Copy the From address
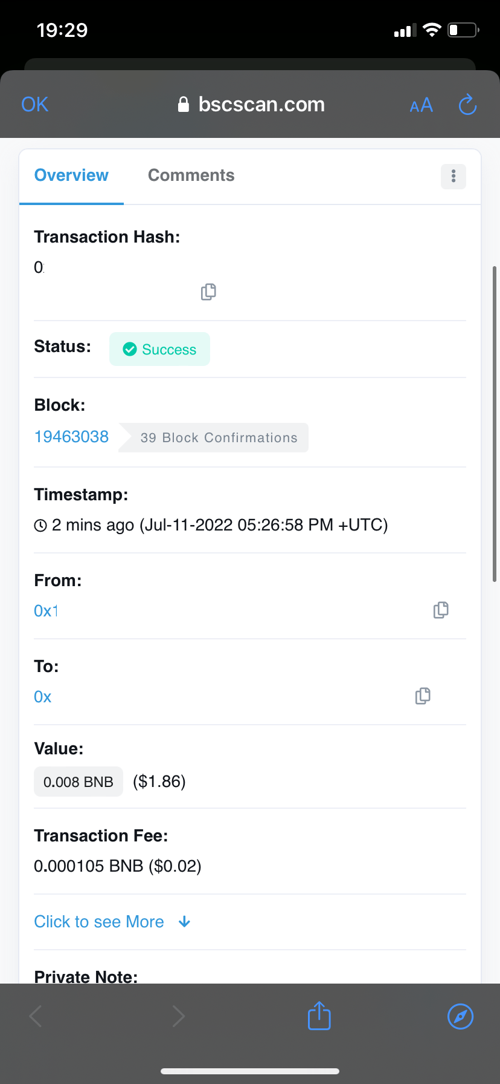Image resolution: width=500 pixels, height=1084 pixels. (x=441, y=610)
